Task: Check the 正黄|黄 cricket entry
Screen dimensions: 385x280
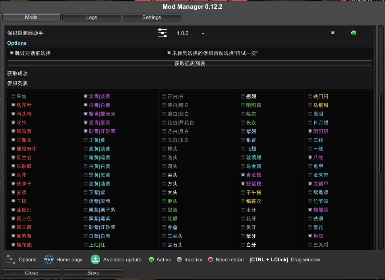Action: [85, 140]
